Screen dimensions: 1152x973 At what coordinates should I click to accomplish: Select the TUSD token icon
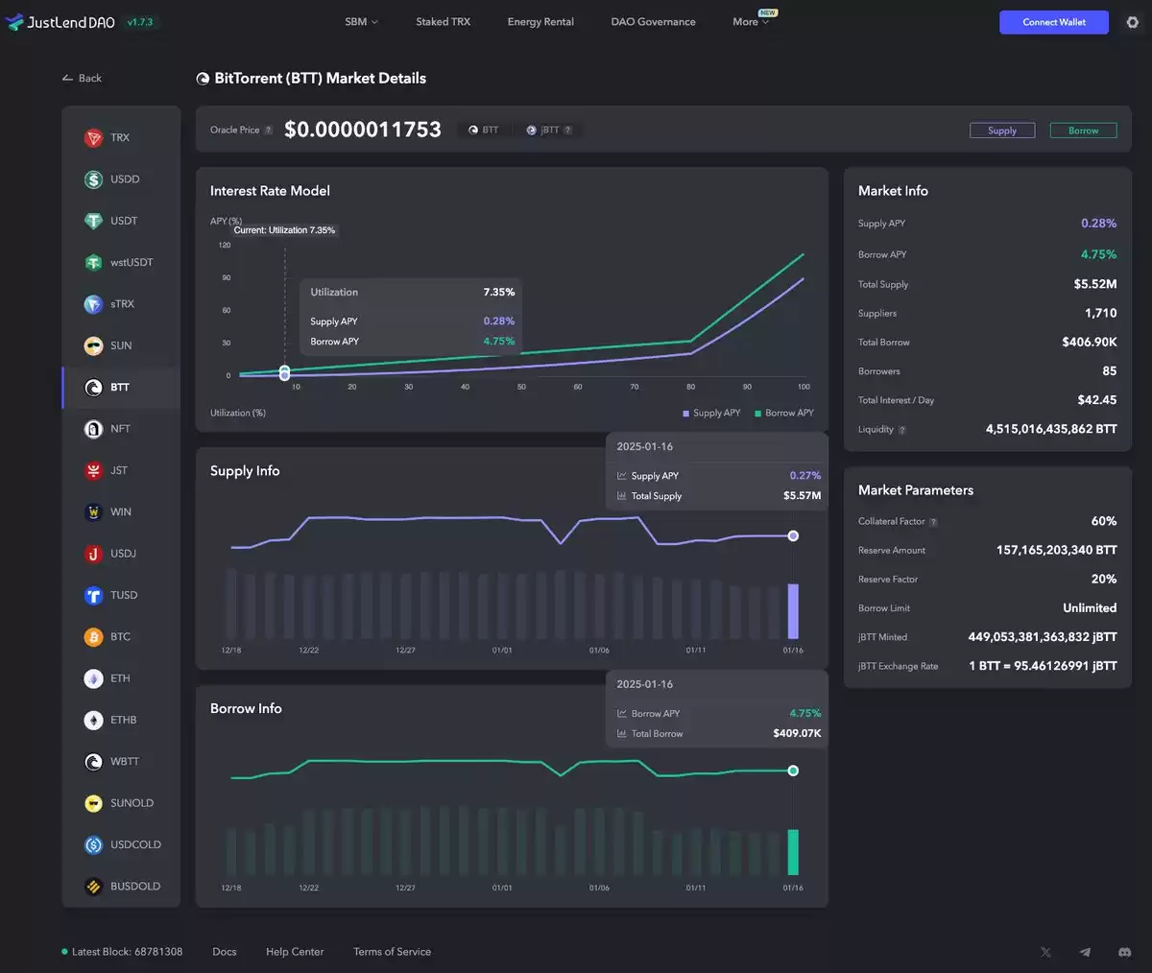(93, 595)
